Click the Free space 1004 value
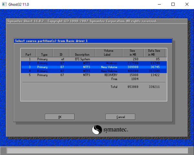Screen dimensions: 194x155 coord(135,79)
